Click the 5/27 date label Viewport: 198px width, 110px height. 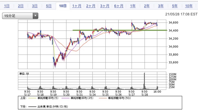[132, 95]
